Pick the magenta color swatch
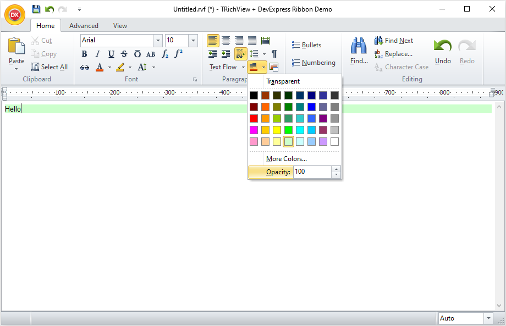 [254, 130]
